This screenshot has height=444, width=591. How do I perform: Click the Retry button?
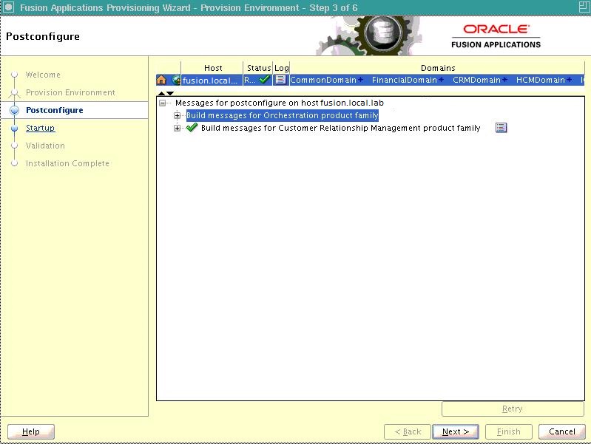(x=513, y=409)
